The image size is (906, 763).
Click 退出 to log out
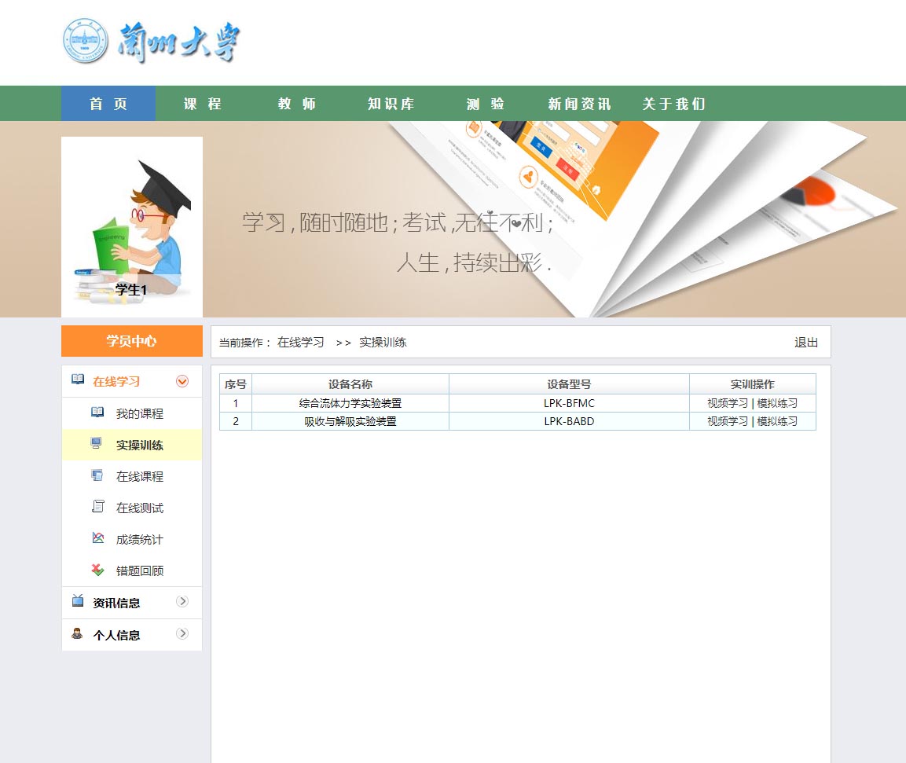[x=806, y=343]
